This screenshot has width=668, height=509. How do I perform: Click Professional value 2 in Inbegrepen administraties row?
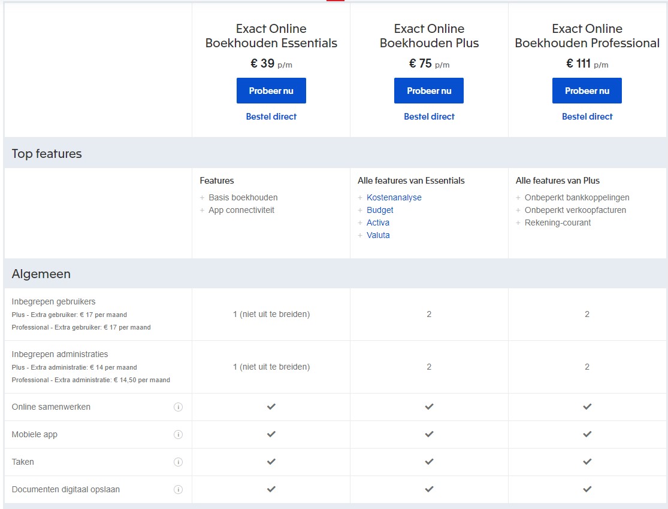pyautogui.click(x=587, y=367)
